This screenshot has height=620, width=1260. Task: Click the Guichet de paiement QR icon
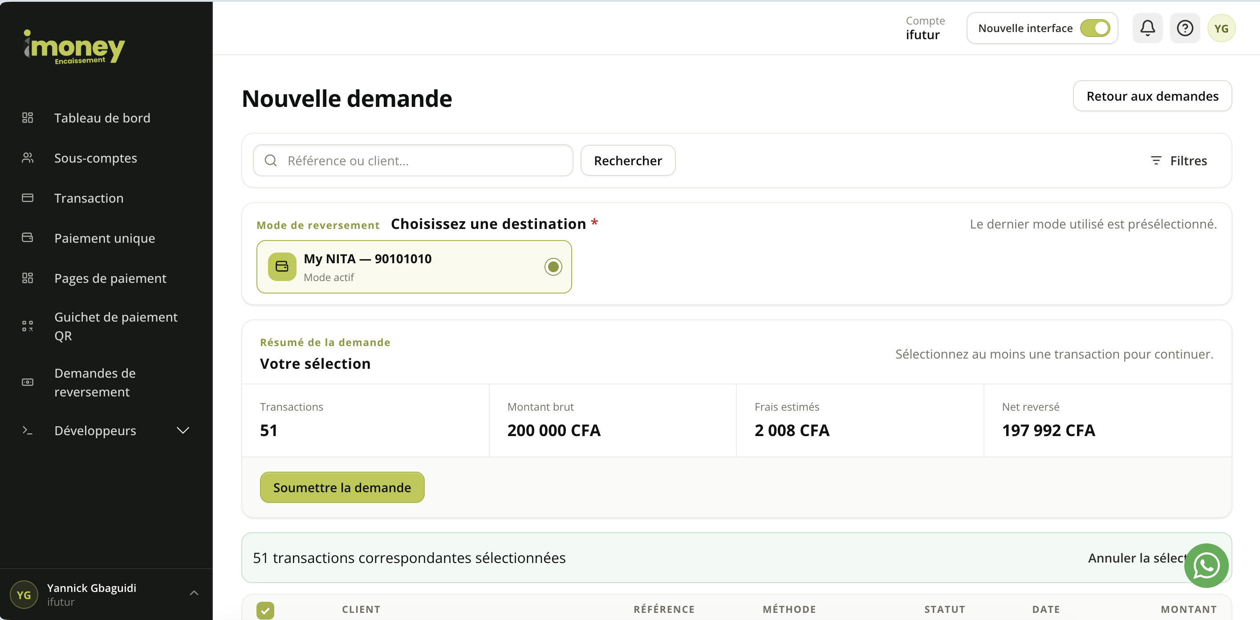pos(28,326)
